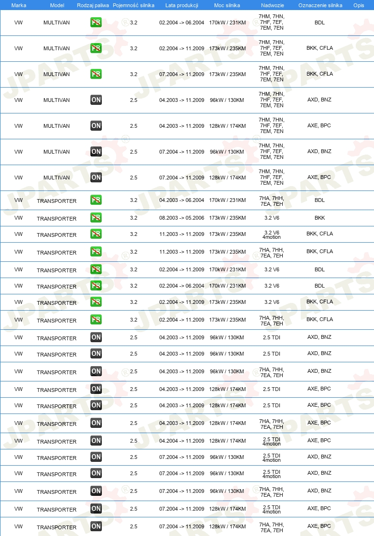
Task: Select the Oznaczenie silnika column header
Action: [x=320, y=5]
